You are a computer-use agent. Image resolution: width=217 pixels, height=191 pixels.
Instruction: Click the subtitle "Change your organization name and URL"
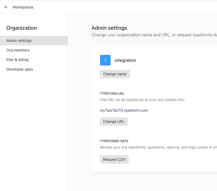(x=131, y=35)
